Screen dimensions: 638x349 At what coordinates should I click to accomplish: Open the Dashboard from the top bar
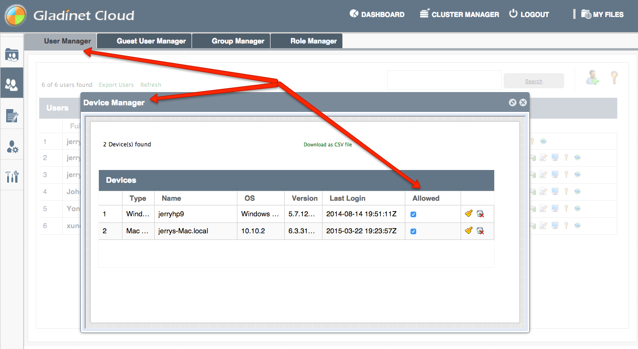pos(377,14)
